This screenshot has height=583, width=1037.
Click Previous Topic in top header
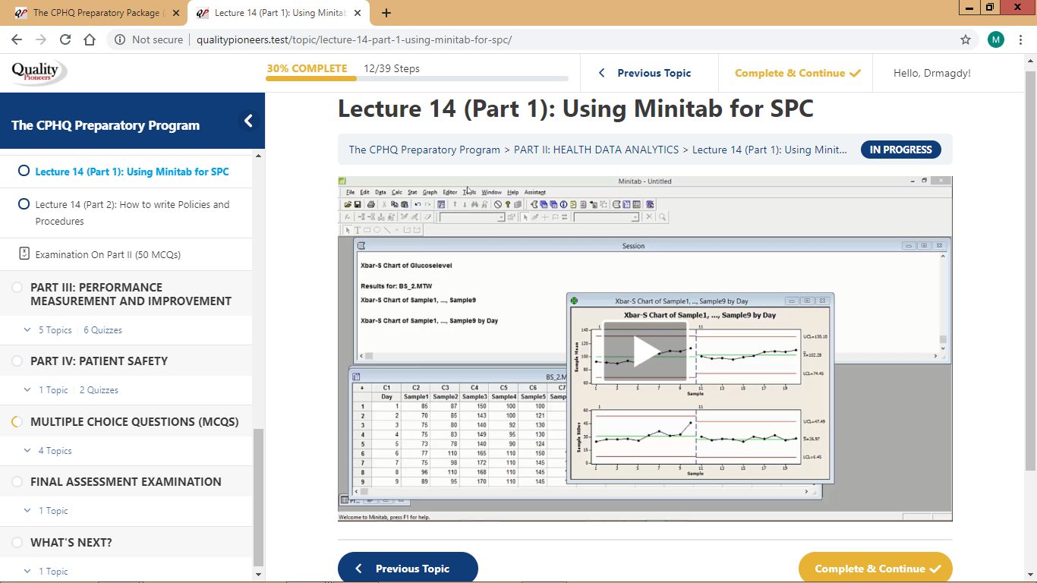click(645, 73)
